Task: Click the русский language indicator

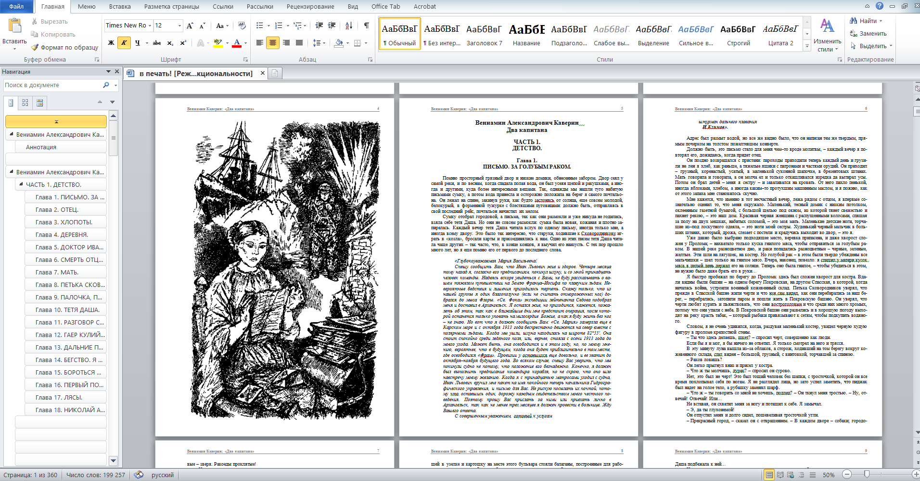Action: click(163, 475)
